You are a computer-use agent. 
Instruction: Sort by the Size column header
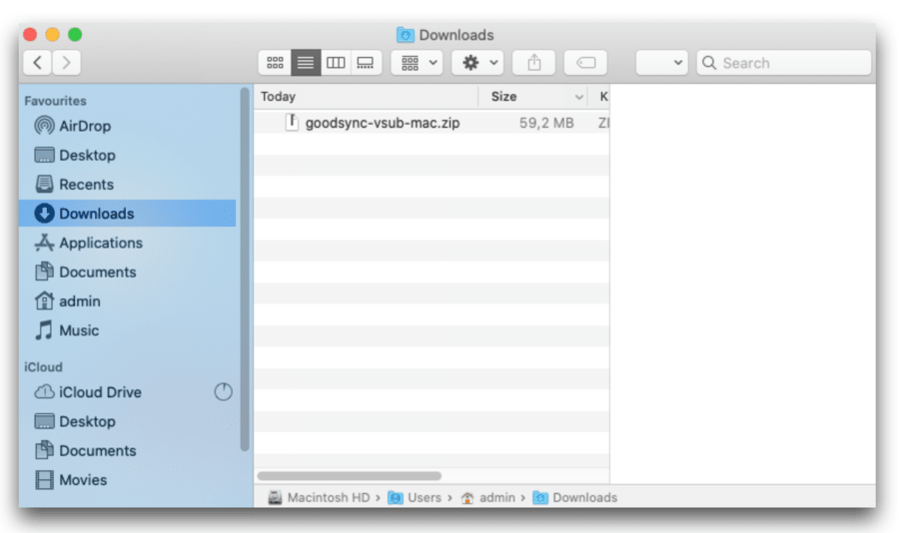click(x=532, y=96)
